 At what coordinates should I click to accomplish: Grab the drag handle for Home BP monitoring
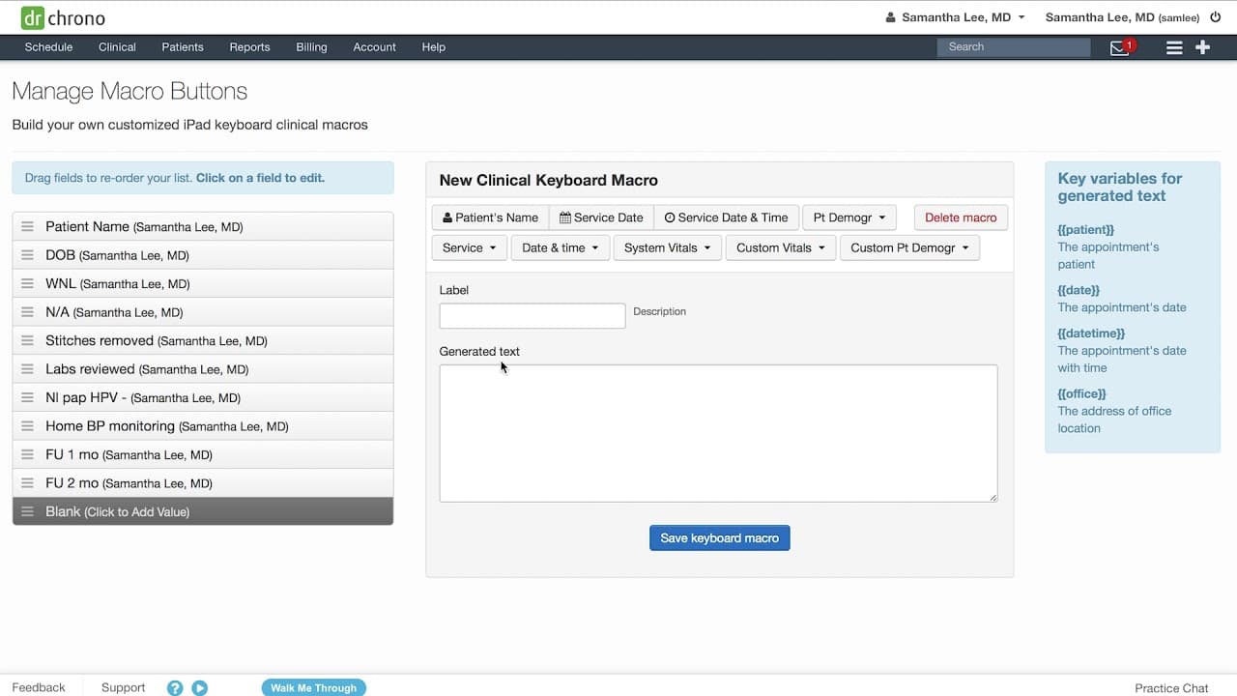point(27,426)
